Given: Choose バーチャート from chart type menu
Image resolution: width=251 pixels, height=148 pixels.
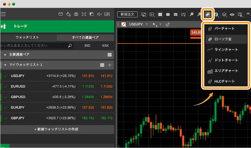Looking at the screenshot, I should [226, 29].
